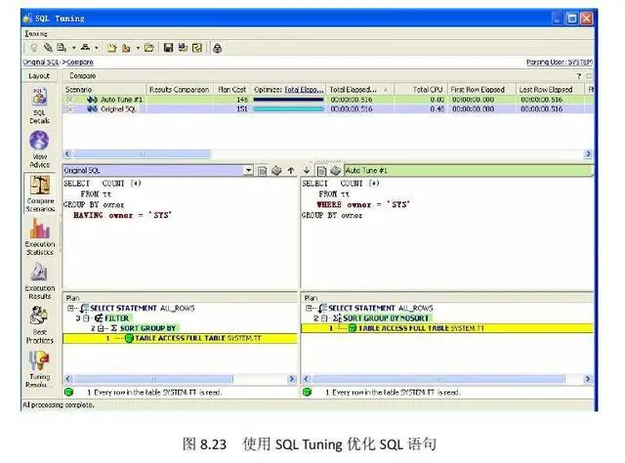Image resolution: width=625 pixels, height=463 pixels.
Task: Open Execution Statistics in the sidebar
Action: 40,237
